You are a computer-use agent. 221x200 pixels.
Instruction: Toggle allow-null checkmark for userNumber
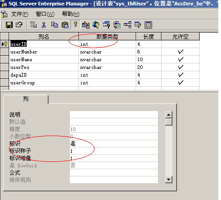coord(181,52)
